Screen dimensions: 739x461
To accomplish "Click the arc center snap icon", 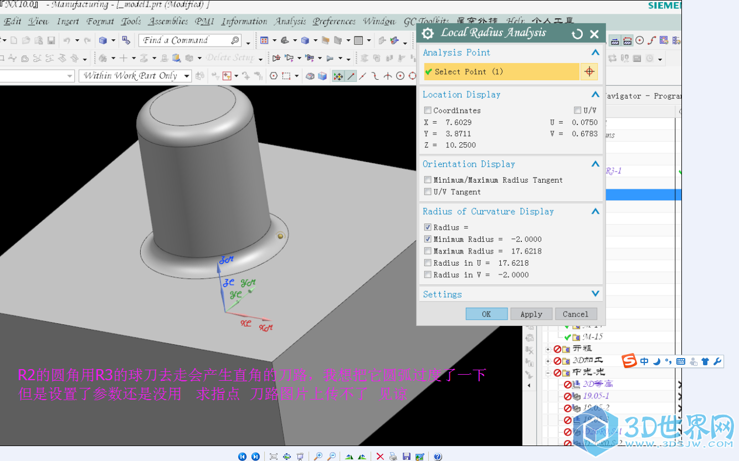I will [x=401, y=76].
